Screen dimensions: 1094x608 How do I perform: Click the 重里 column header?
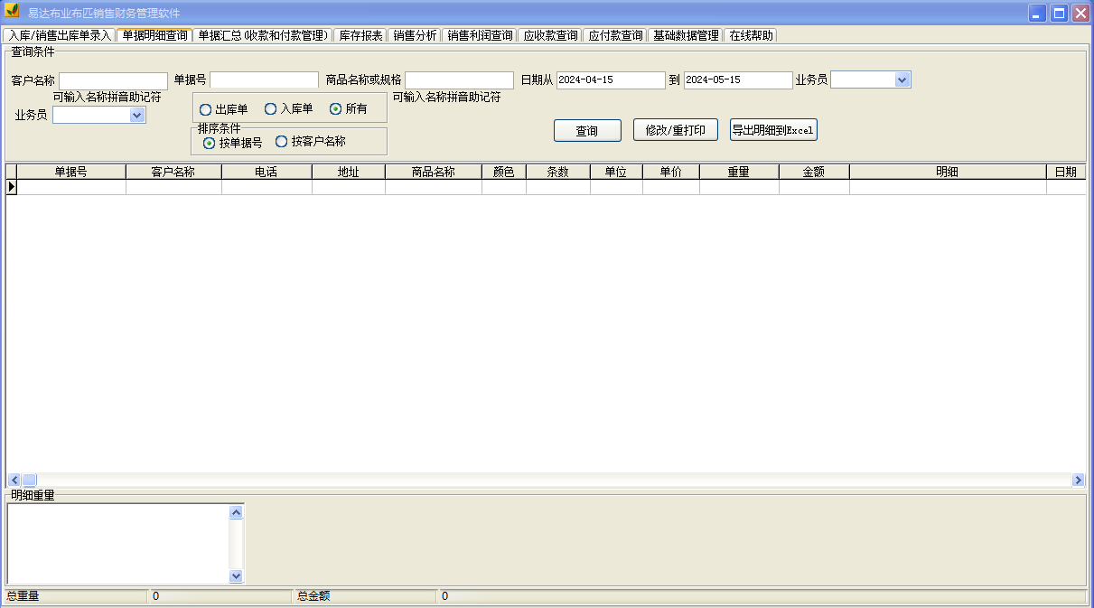point(739,172)
